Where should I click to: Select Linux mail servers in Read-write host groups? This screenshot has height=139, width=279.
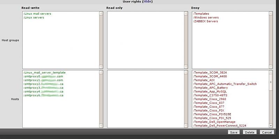37,14
